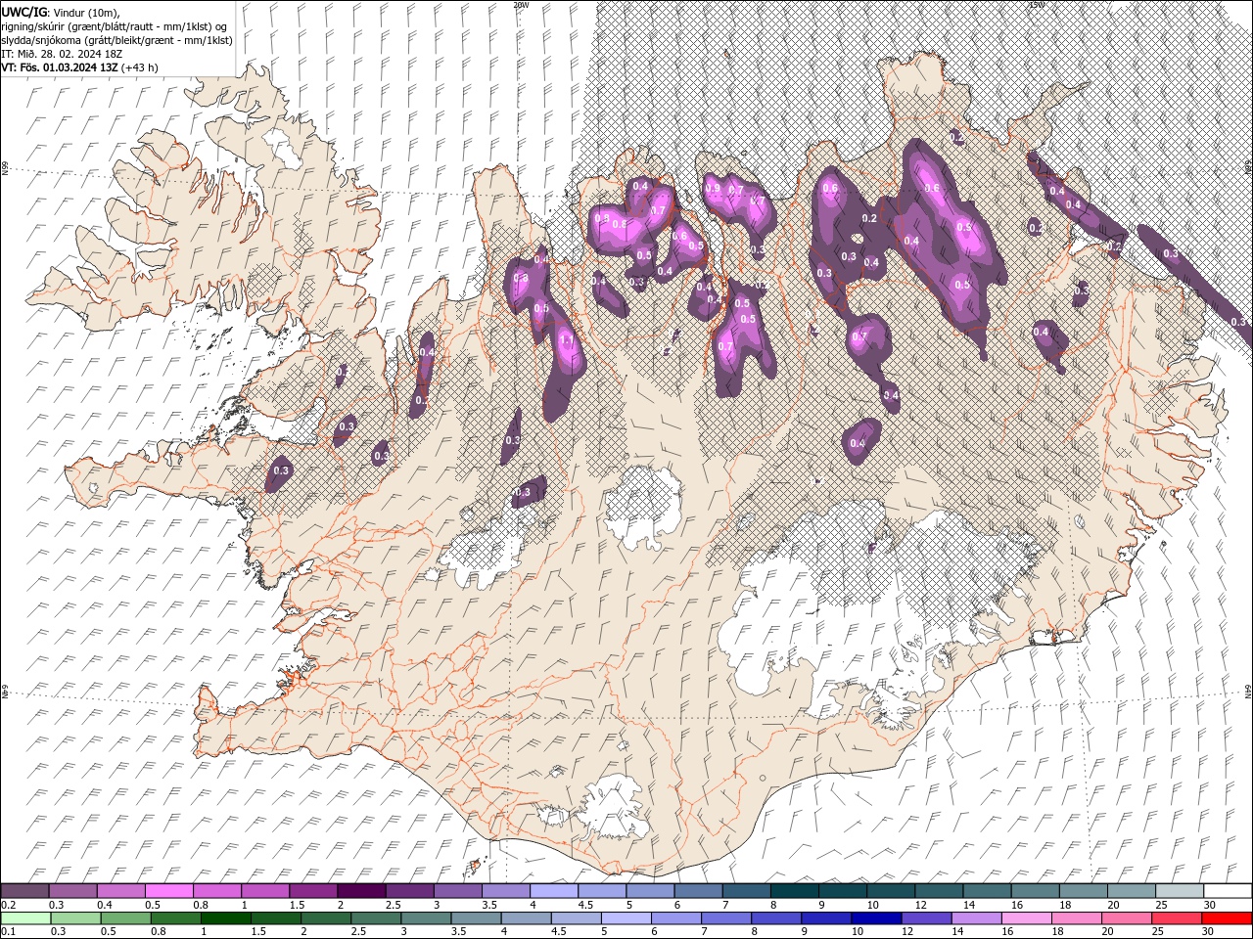The width and height of the screenshot is (1253, 939).
Task: Click the deep blue 10 swatch, lower legend row
Action: click(x=876, y=918)
